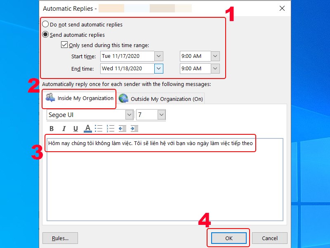Open the End time hour dropdown
330x248 pixels.
(x=215, y=69)
